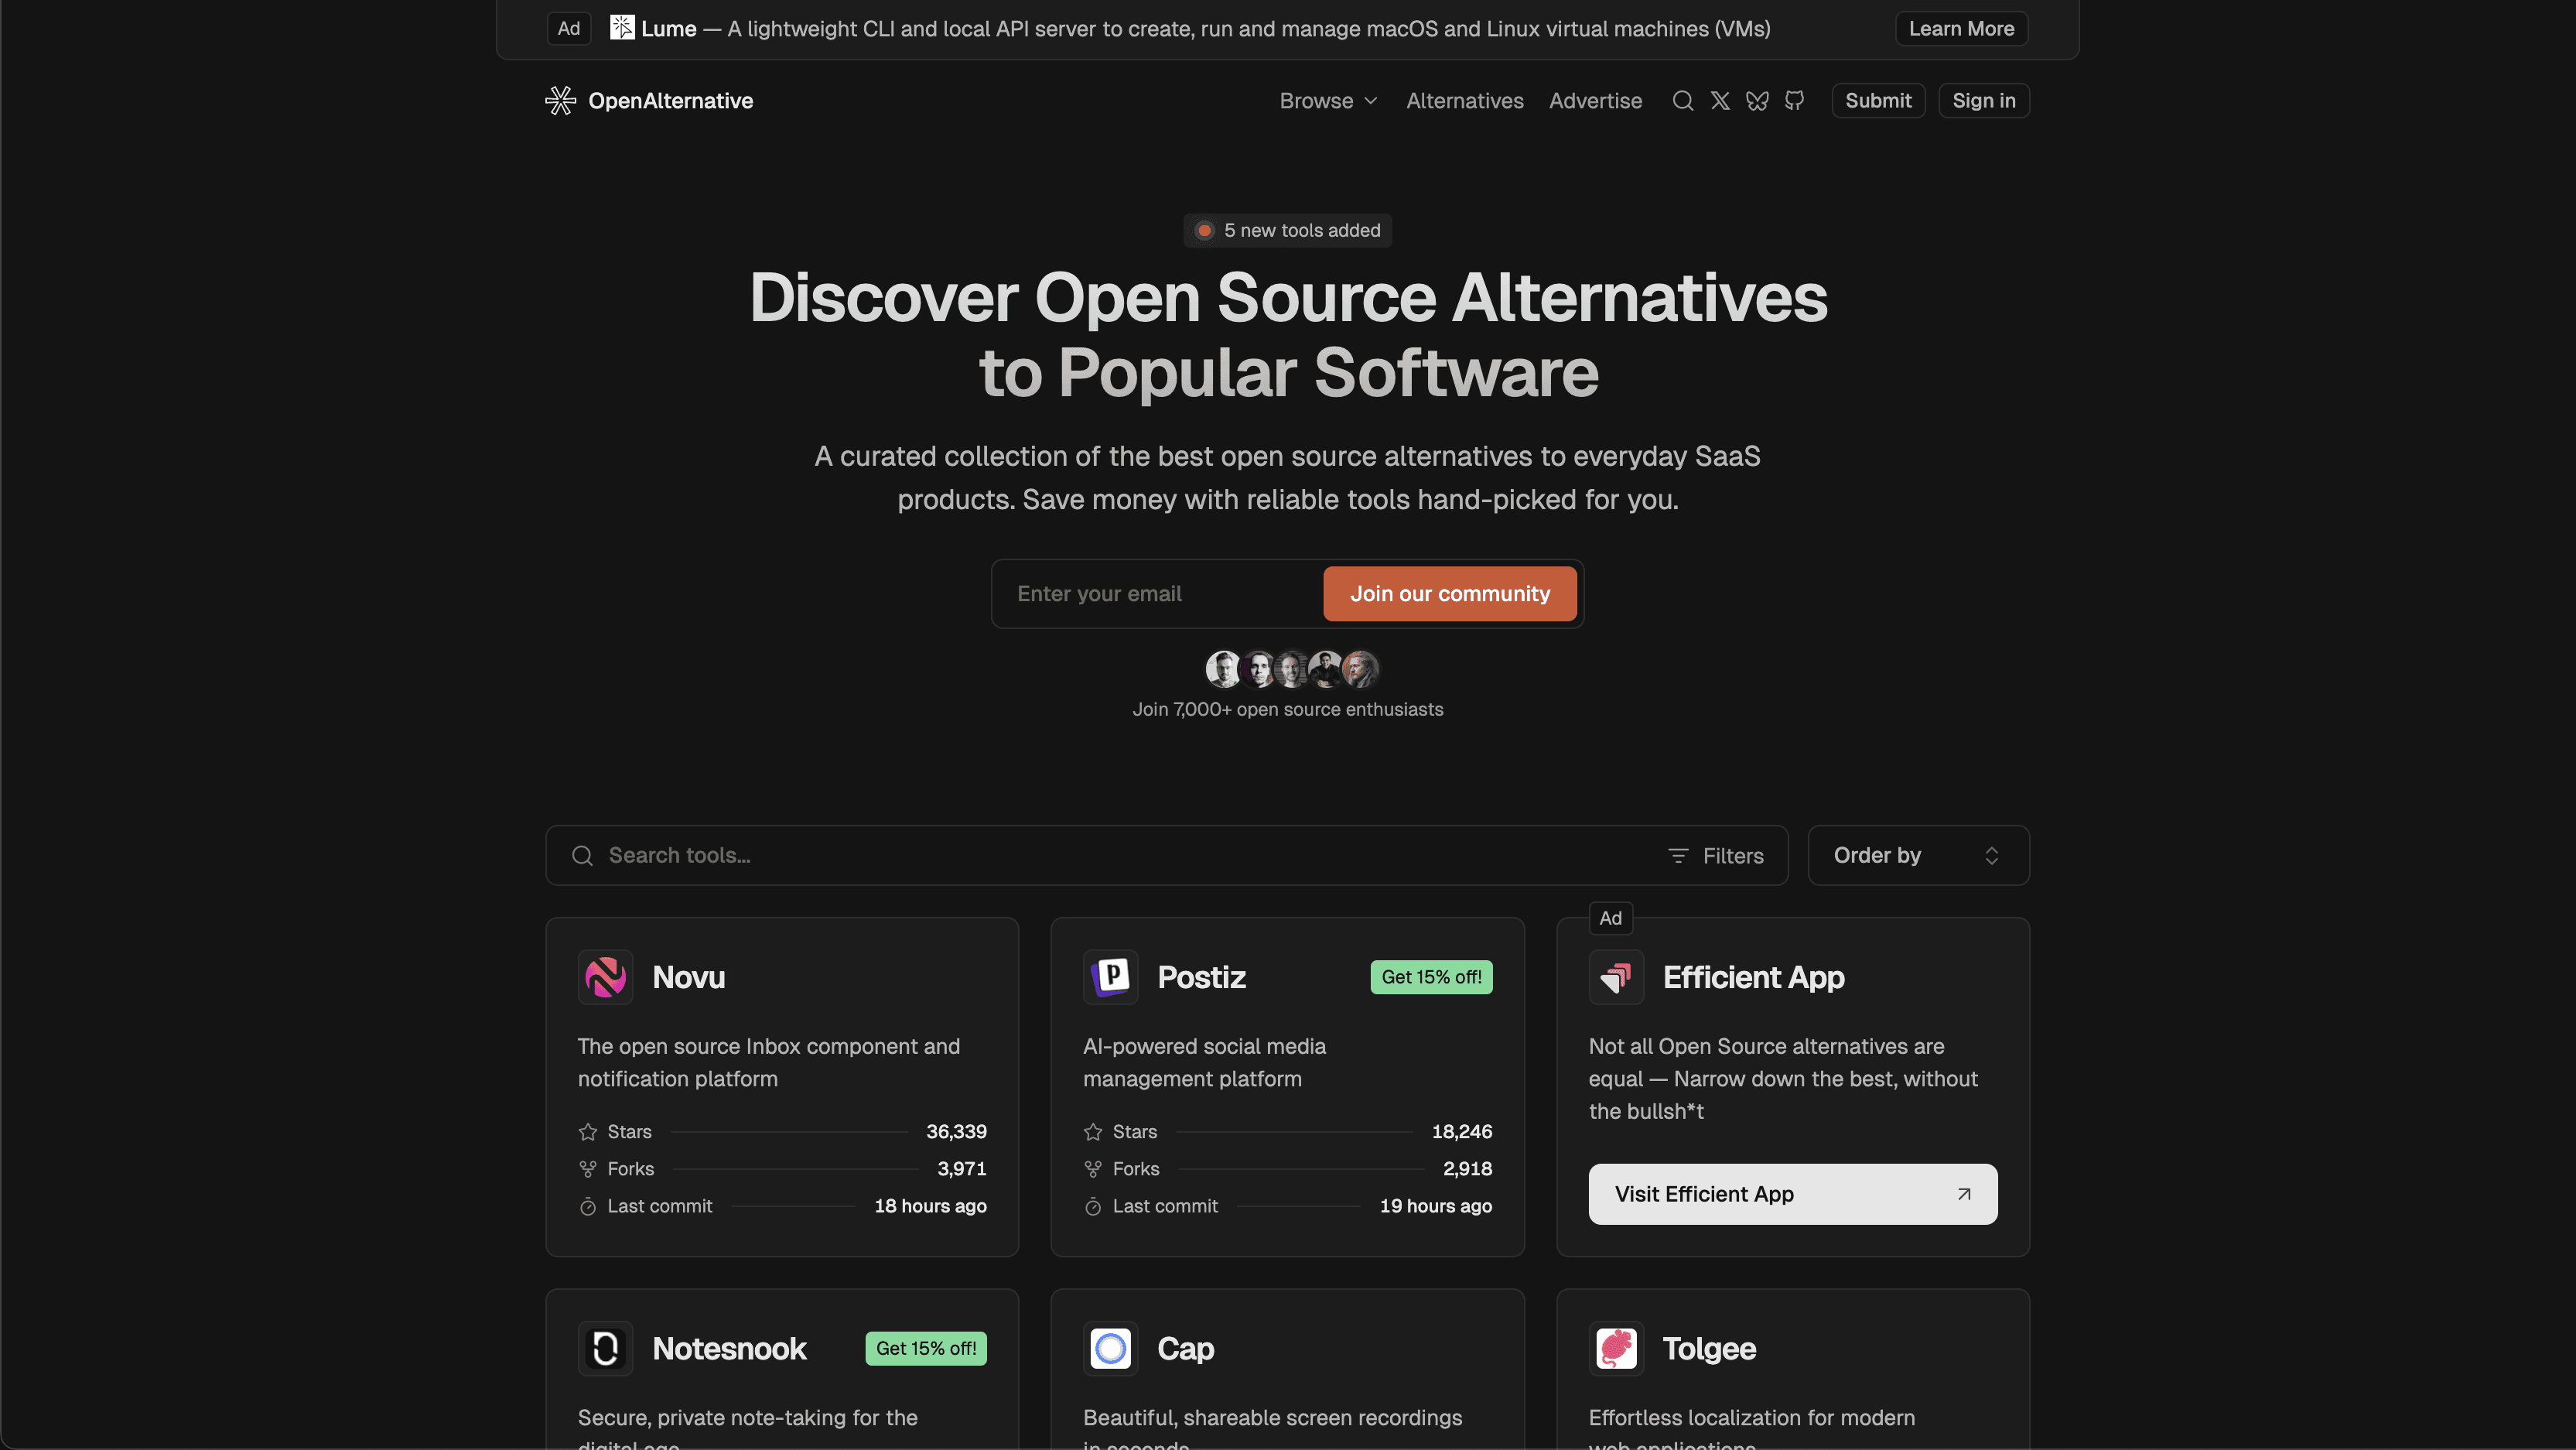Image resolution: width=2576 pixels, height=1450 pixels.
Task: Click the OpenAlternative brand name
Action: (x=670, y=101)
